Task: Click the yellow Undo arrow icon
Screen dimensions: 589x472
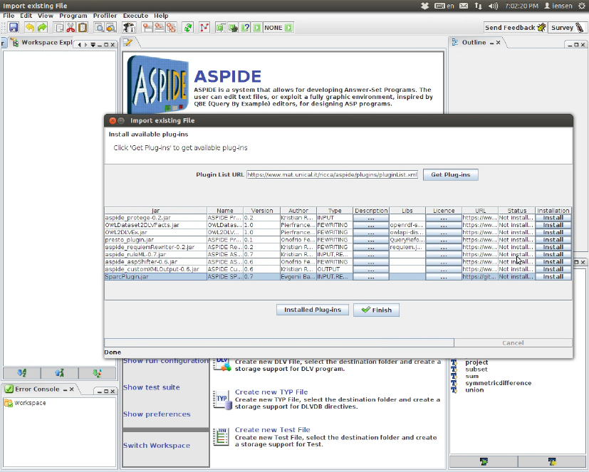Action: 30,28
